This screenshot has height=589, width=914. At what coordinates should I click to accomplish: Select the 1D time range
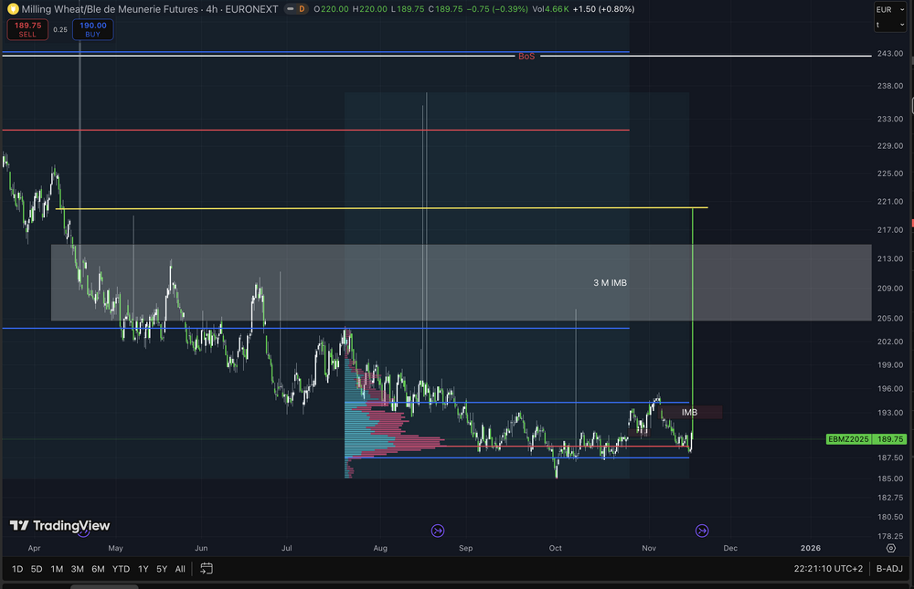[x=17, y=569]
